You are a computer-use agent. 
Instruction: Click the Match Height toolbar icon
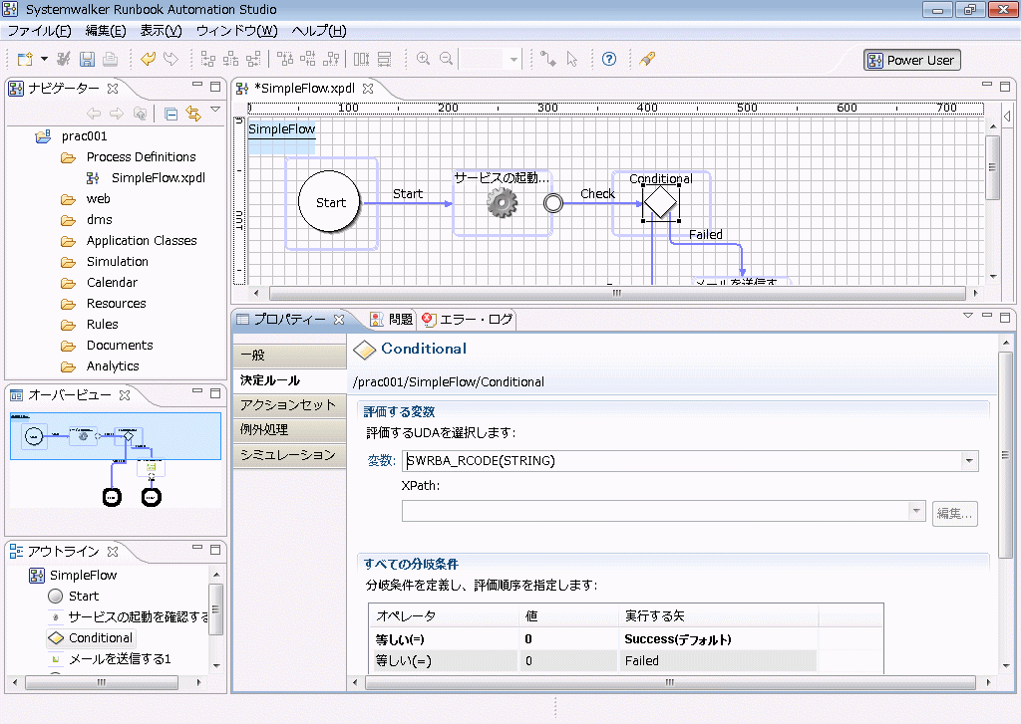coord(384,59)
